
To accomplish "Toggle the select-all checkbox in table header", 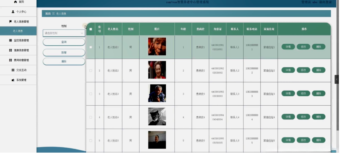I will click(x=91, y=29).
